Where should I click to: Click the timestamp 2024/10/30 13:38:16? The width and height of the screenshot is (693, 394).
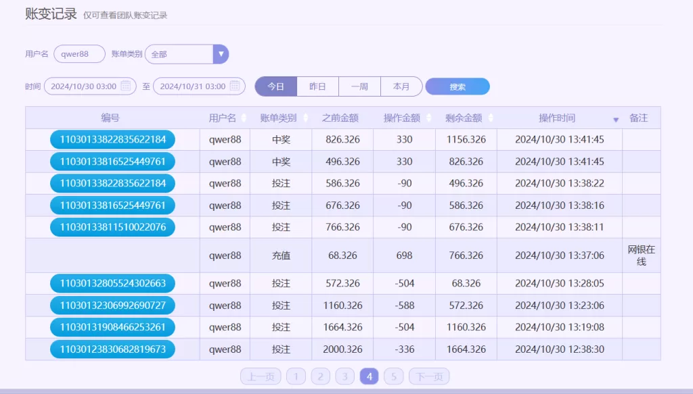(x=560, y=205)
